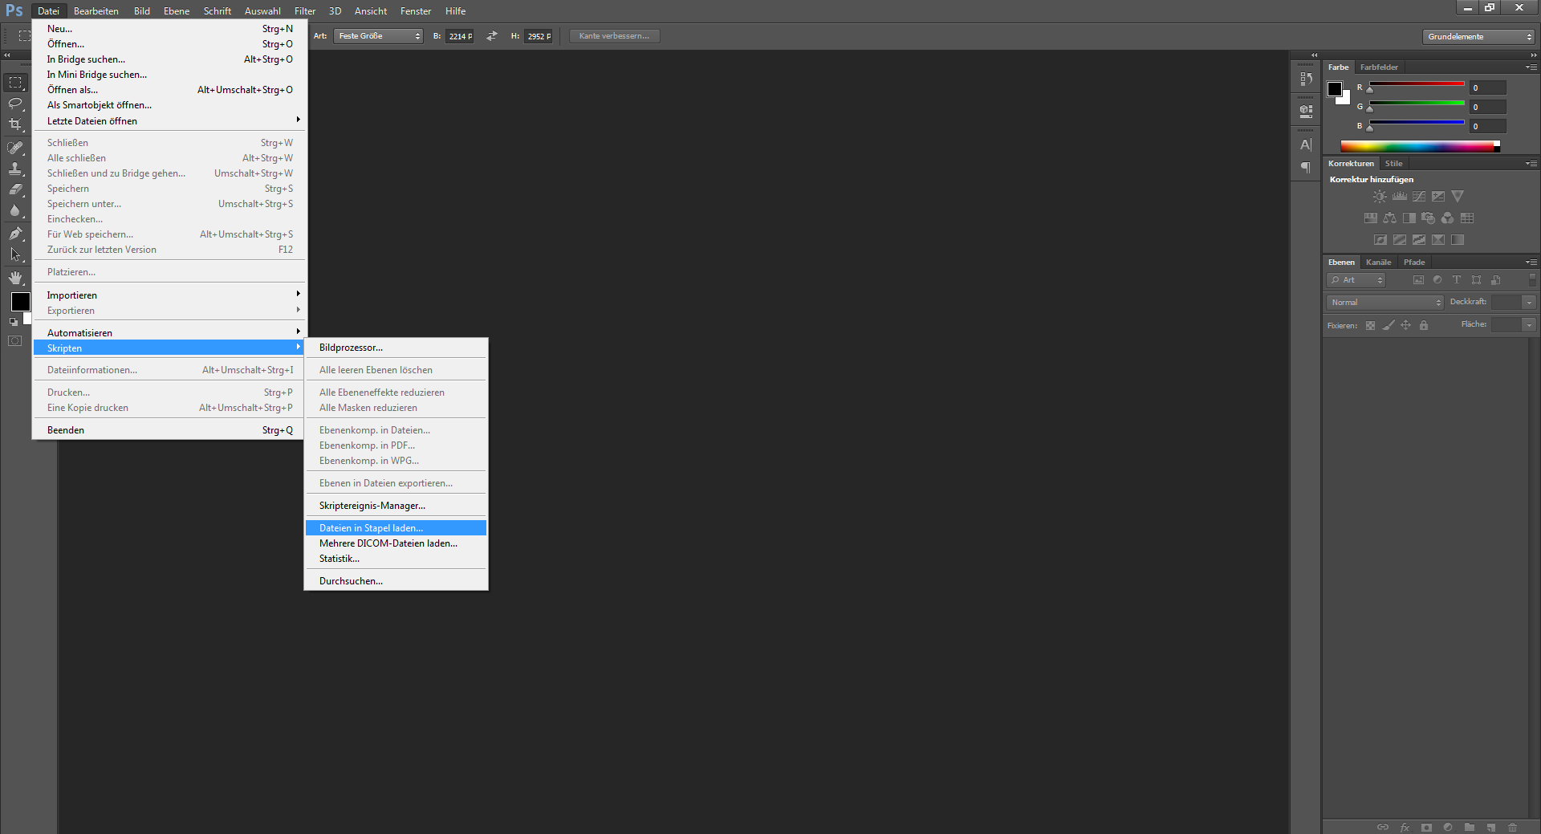Click the red R color slider
The image size is (1541, 834).
click(x=1417, y=85)
